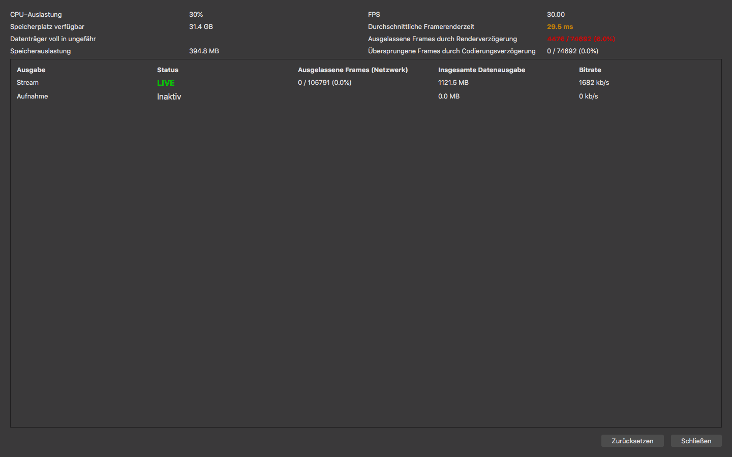The image size is (732, 457).
Task: Select the green LIVE stream status
Action: pos(166,83)
